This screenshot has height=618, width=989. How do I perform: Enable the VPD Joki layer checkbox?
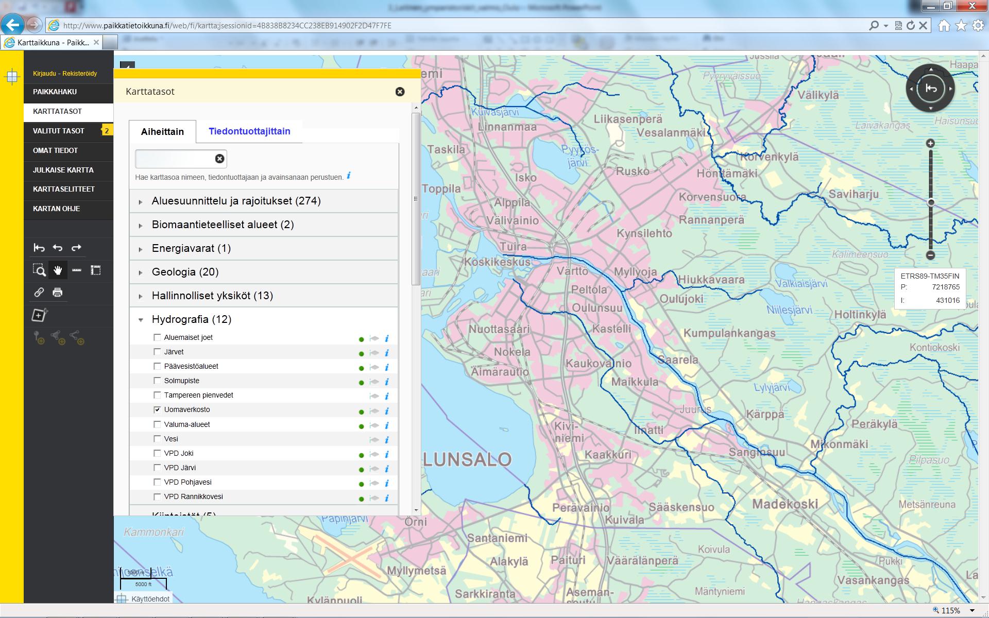158,453
